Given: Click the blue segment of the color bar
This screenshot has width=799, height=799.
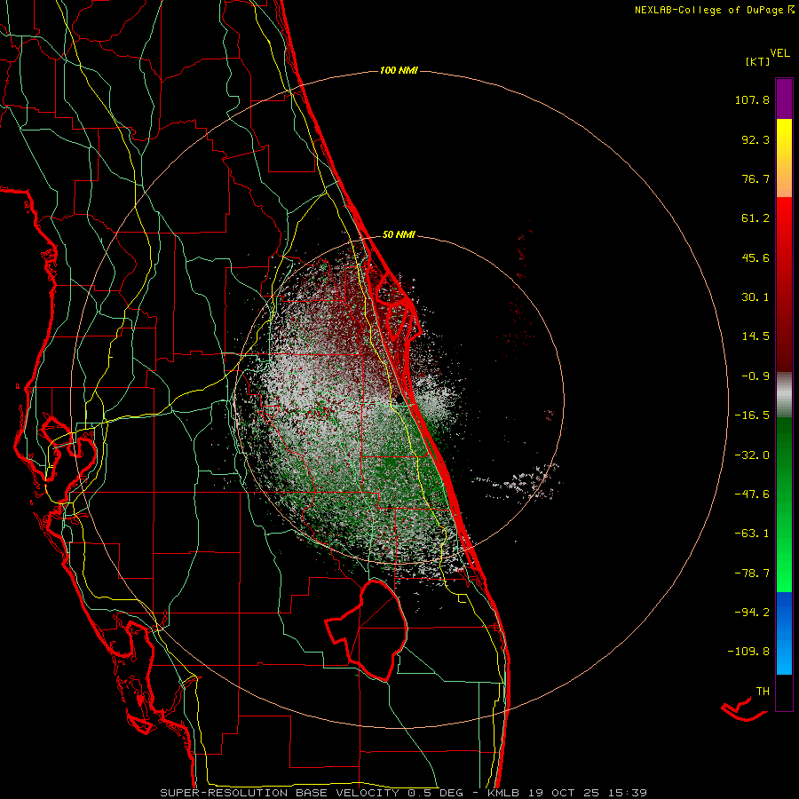Looking at the screenshot, I should click(x=784, y=633).
